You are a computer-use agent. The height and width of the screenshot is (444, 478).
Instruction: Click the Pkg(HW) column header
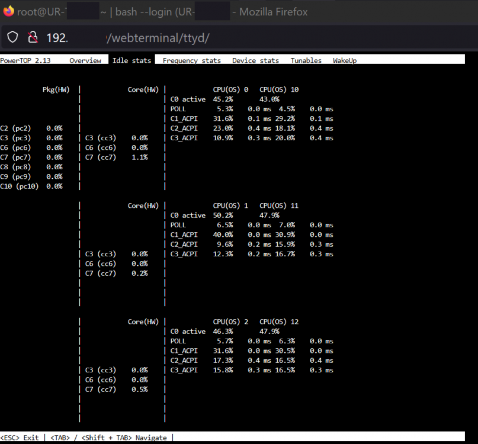[x=56, y=89]
